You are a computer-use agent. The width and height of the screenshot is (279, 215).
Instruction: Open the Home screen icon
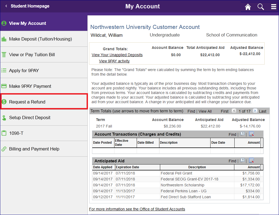(248, 6)
